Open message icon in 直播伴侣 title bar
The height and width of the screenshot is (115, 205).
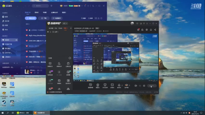coord(137,24)
